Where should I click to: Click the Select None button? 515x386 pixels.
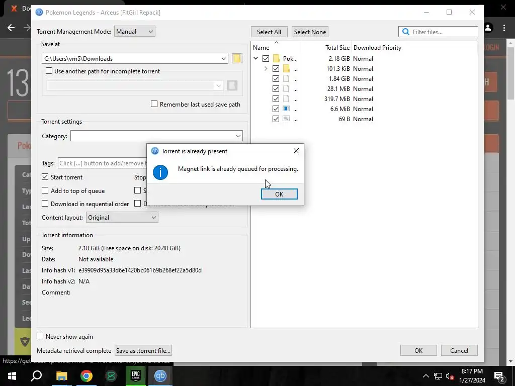[x=310, y=32]
